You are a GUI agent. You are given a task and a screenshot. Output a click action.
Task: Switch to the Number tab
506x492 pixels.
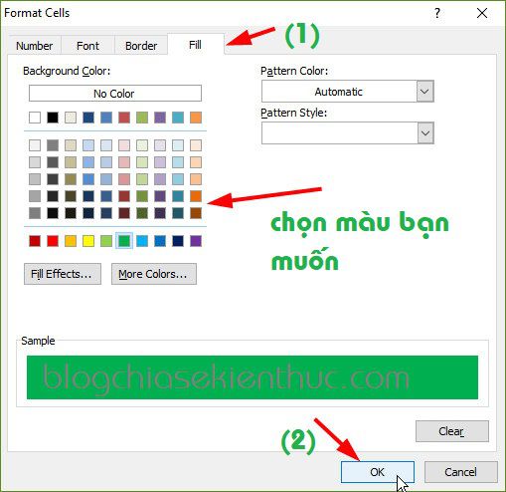35,46
